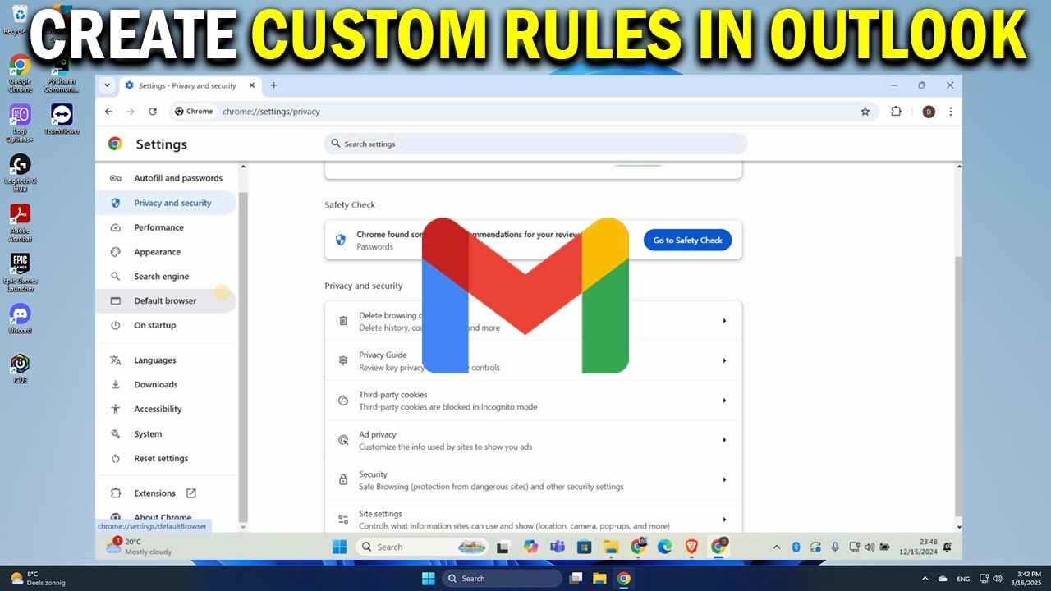The image size is (1051, 591).
Task: Open Accessibility settings
Action: tap(166, 409)
